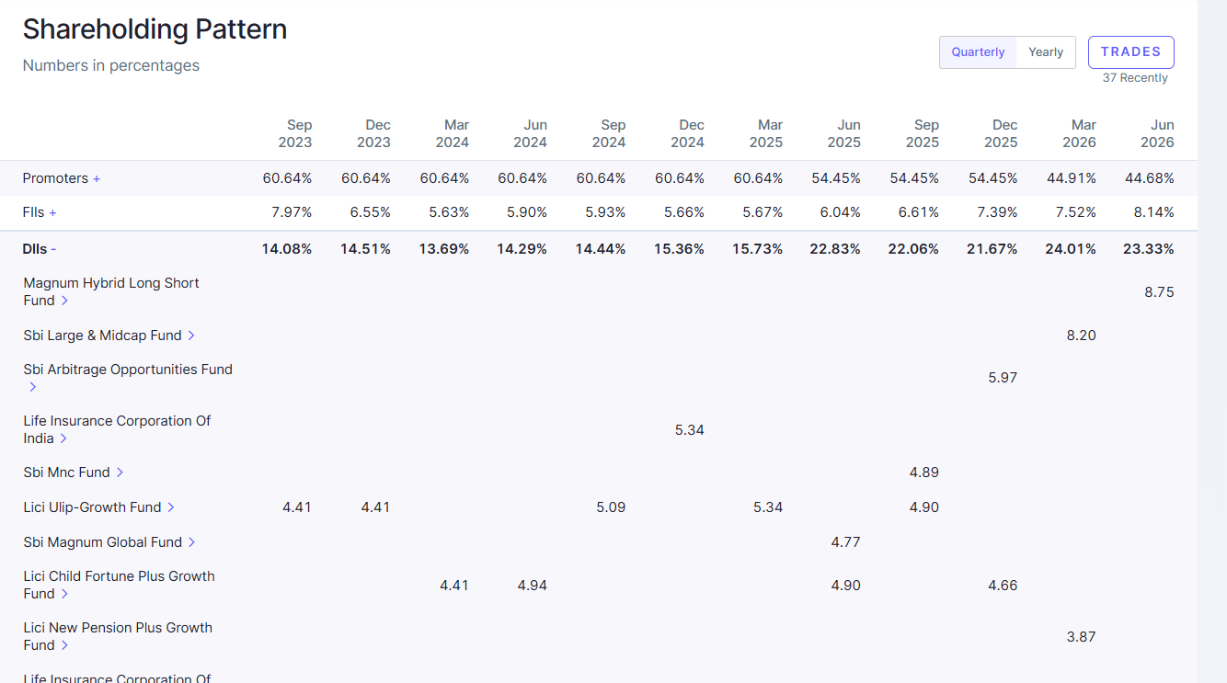The image size is (1227, 683).
Task: Click chevron next to Sbi Mnc Fund
Action: (x=120, y=472)
